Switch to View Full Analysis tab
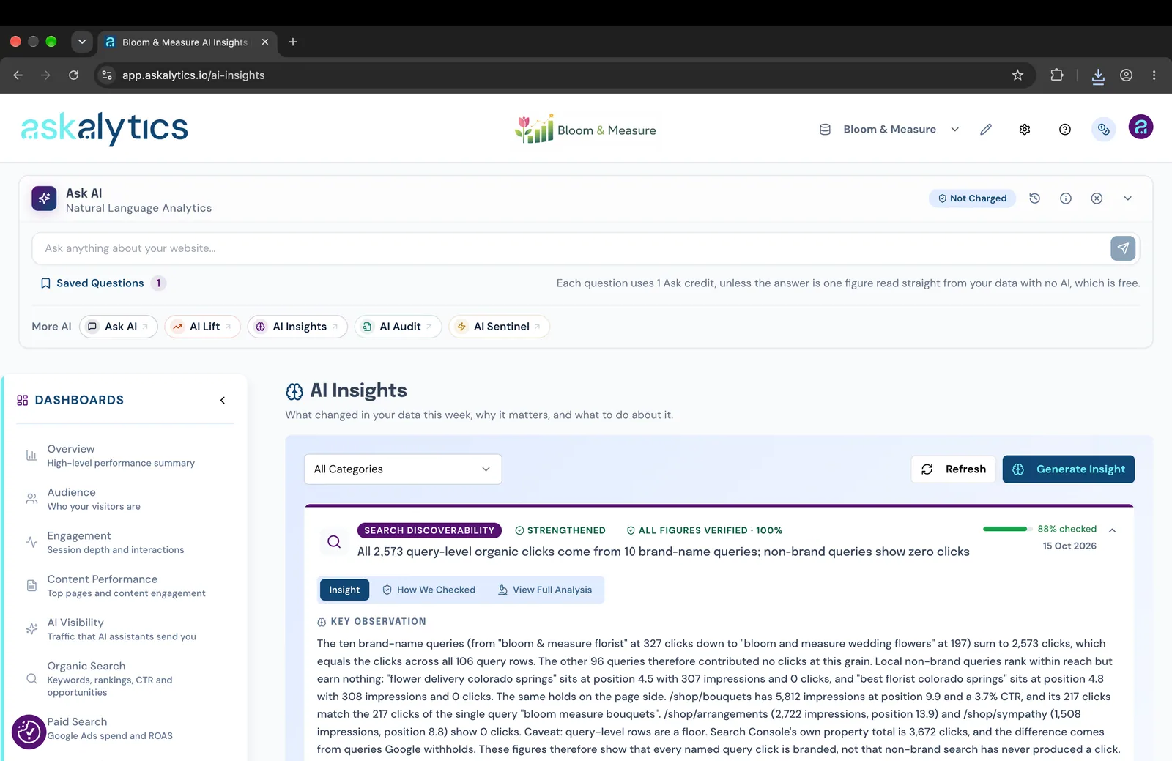 (x=545, y=590)
